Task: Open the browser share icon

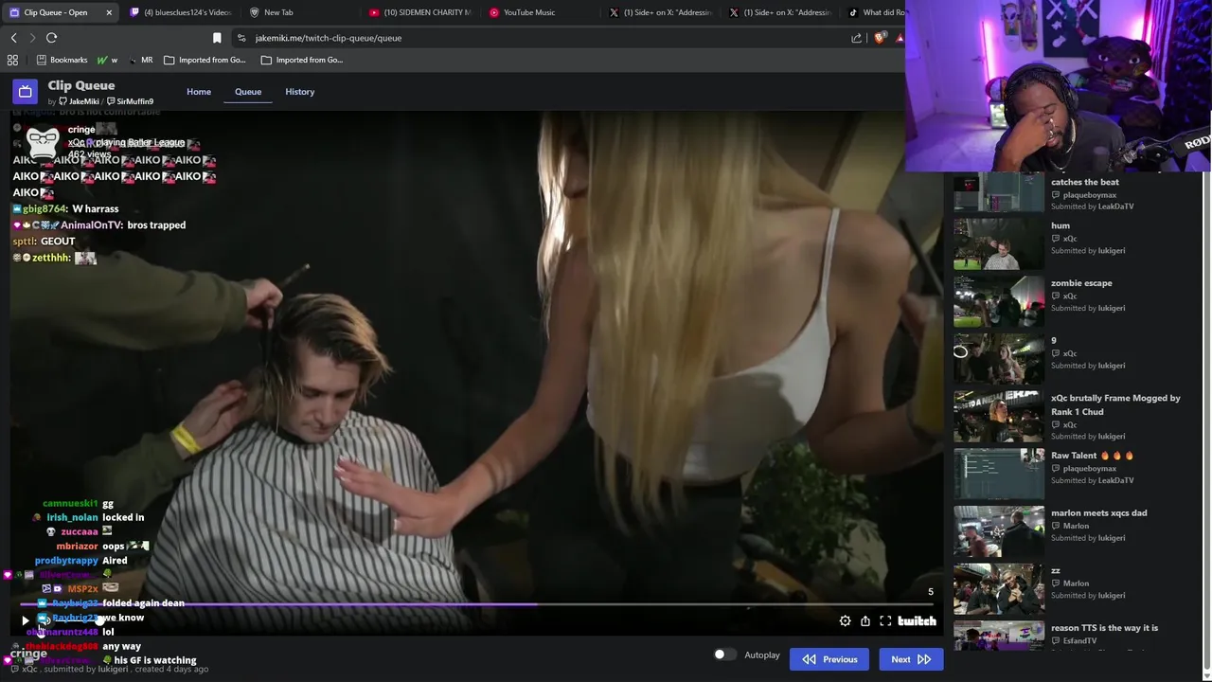Action: click(x=857, y=38)
